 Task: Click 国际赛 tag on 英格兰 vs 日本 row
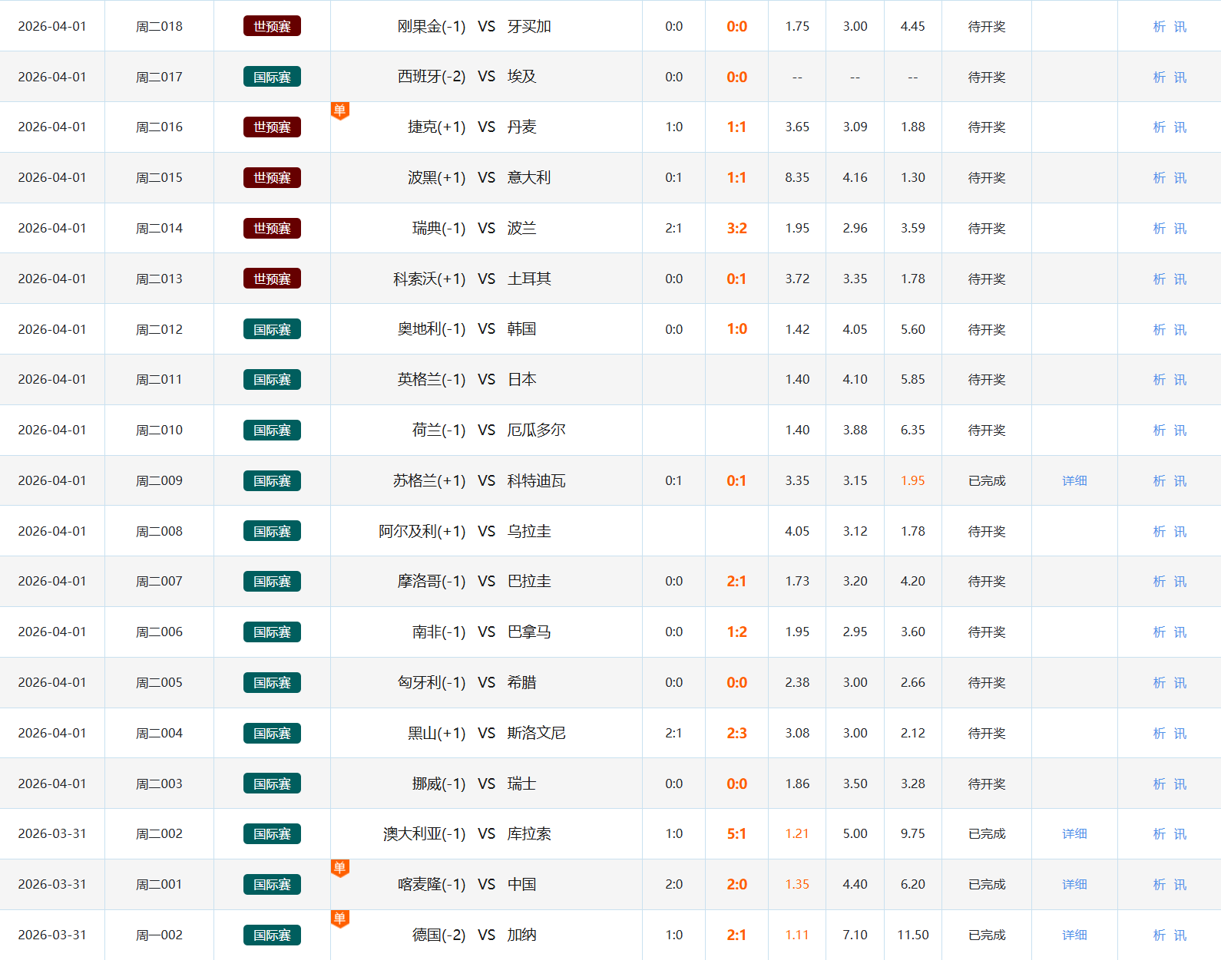tap(272, 380)
